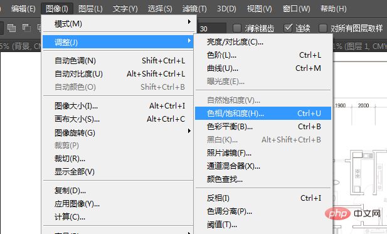
Task: Apply 反相(I) adjustment
Action: pyautogui.click(x=263, y=198)
